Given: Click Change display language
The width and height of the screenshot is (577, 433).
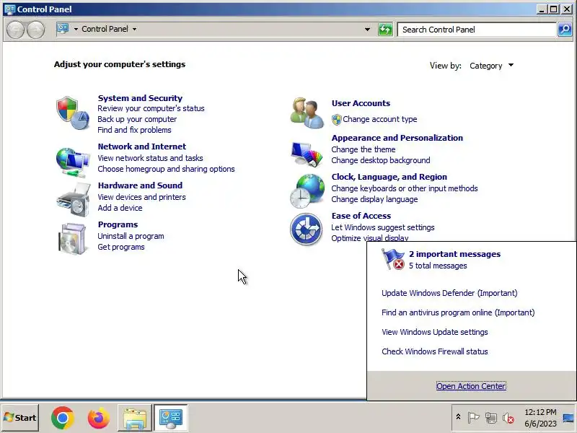Looking at the screenshot, I should click(x=374, y=200).
